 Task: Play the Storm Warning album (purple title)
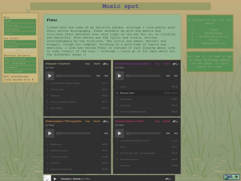coord(120,76)
